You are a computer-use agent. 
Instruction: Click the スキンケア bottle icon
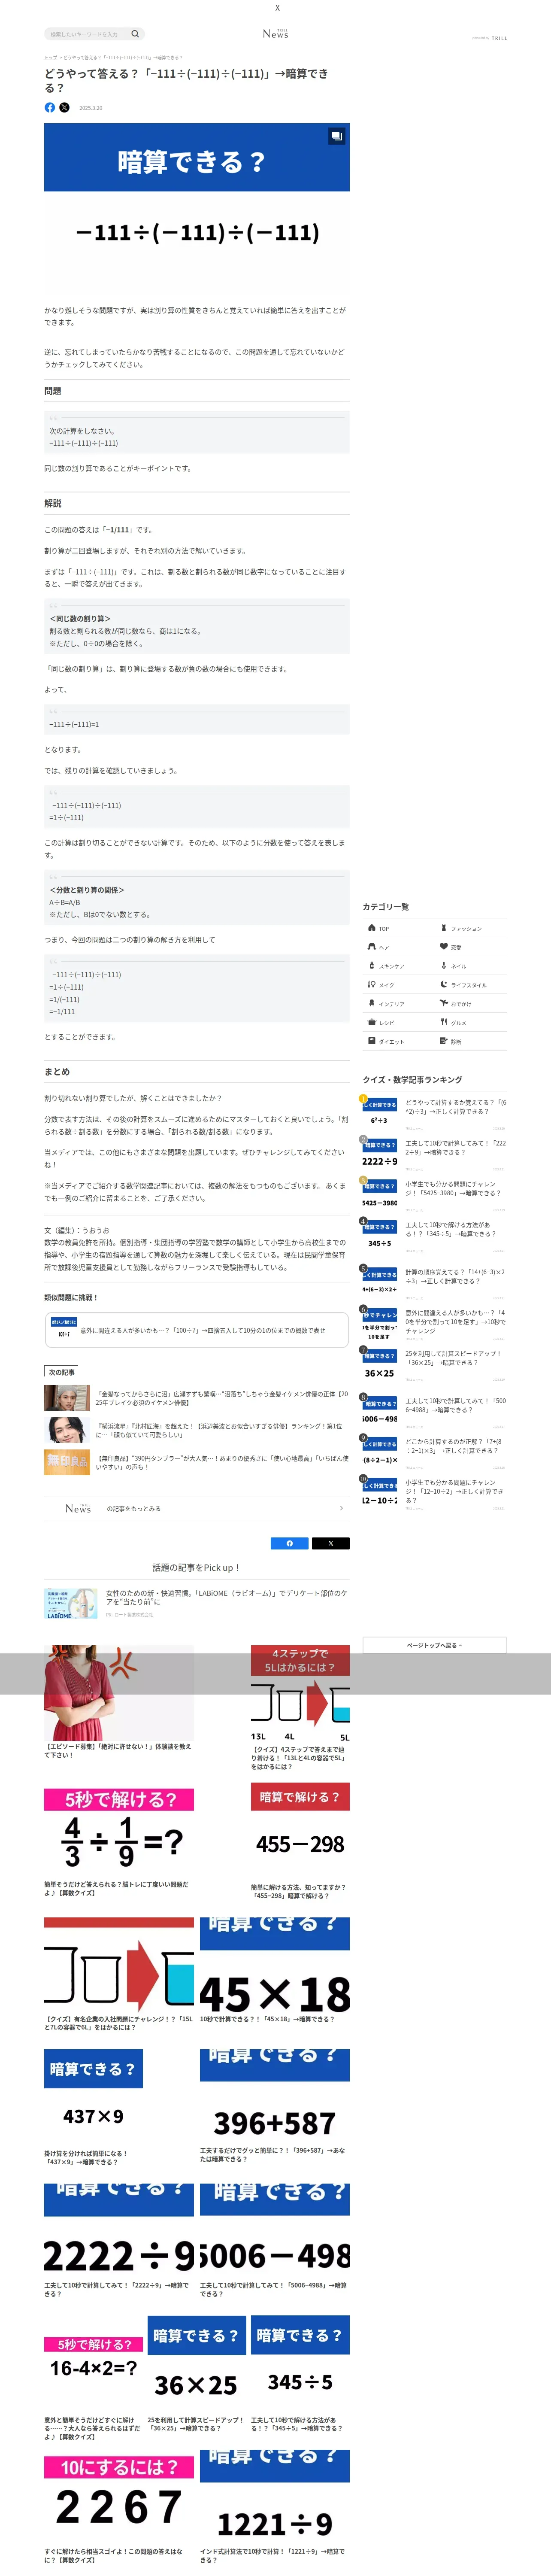pos(371,966)
